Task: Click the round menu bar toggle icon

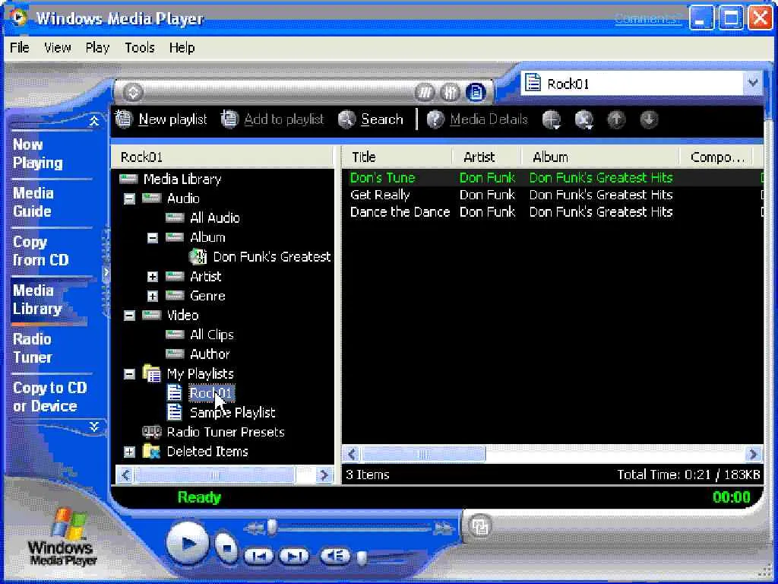Action: 132,92
